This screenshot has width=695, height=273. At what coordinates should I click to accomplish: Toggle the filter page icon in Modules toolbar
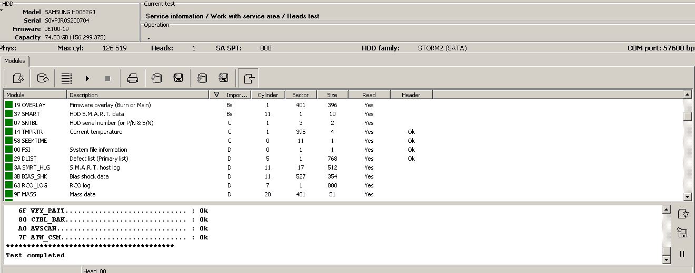[249, 78]
